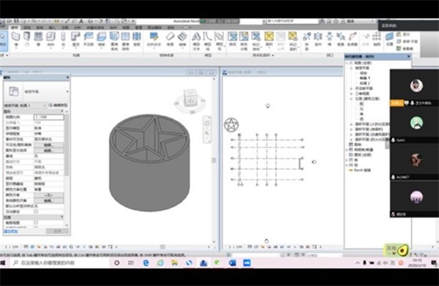Expand the elevations node in project browser
Image resolution: width=439 pixels, height=286 pixels.
[x=351, y=99]
